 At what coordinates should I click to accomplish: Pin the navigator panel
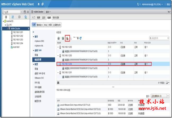pos(28,12)
